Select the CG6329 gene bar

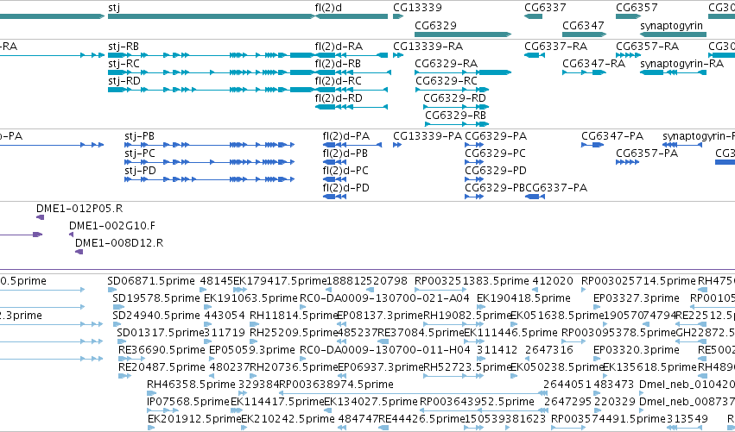463,34
